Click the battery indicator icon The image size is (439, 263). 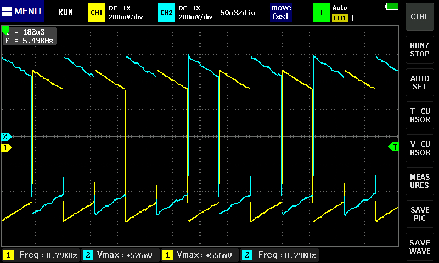(x=392, y=6)
